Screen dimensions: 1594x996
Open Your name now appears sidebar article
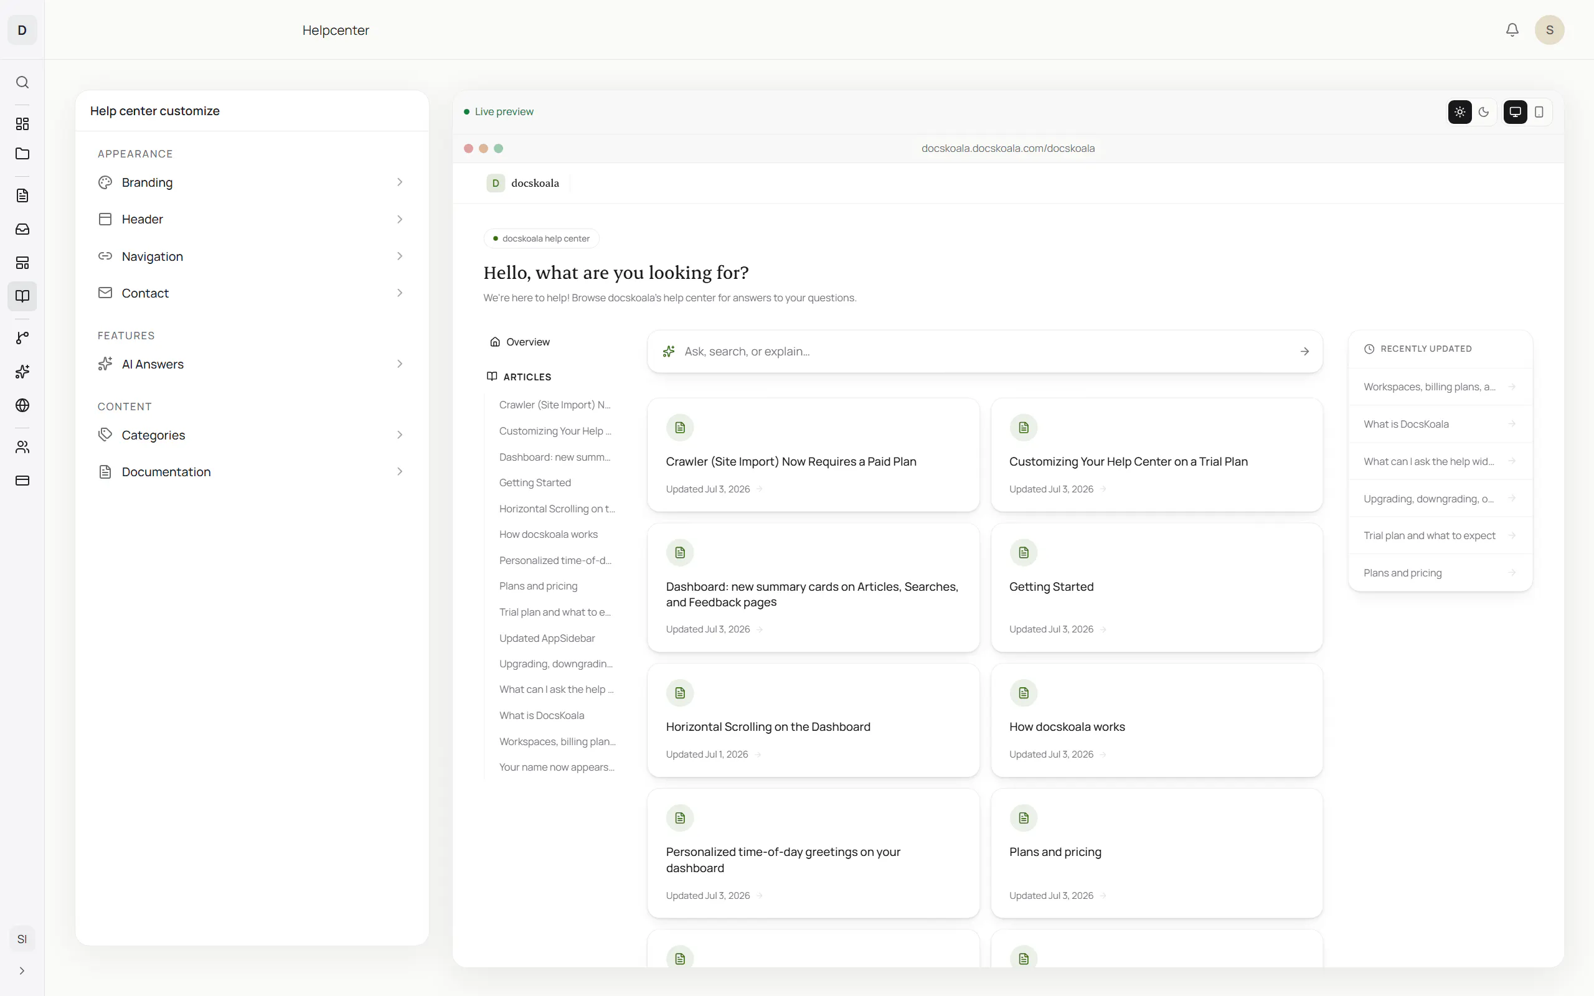point(557,768)
